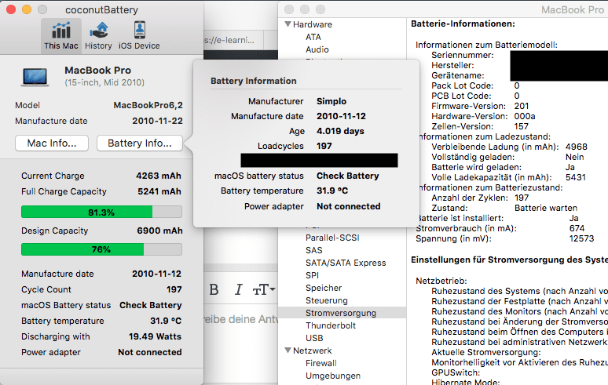Click the Netzwerk tree label

[313, 350]
